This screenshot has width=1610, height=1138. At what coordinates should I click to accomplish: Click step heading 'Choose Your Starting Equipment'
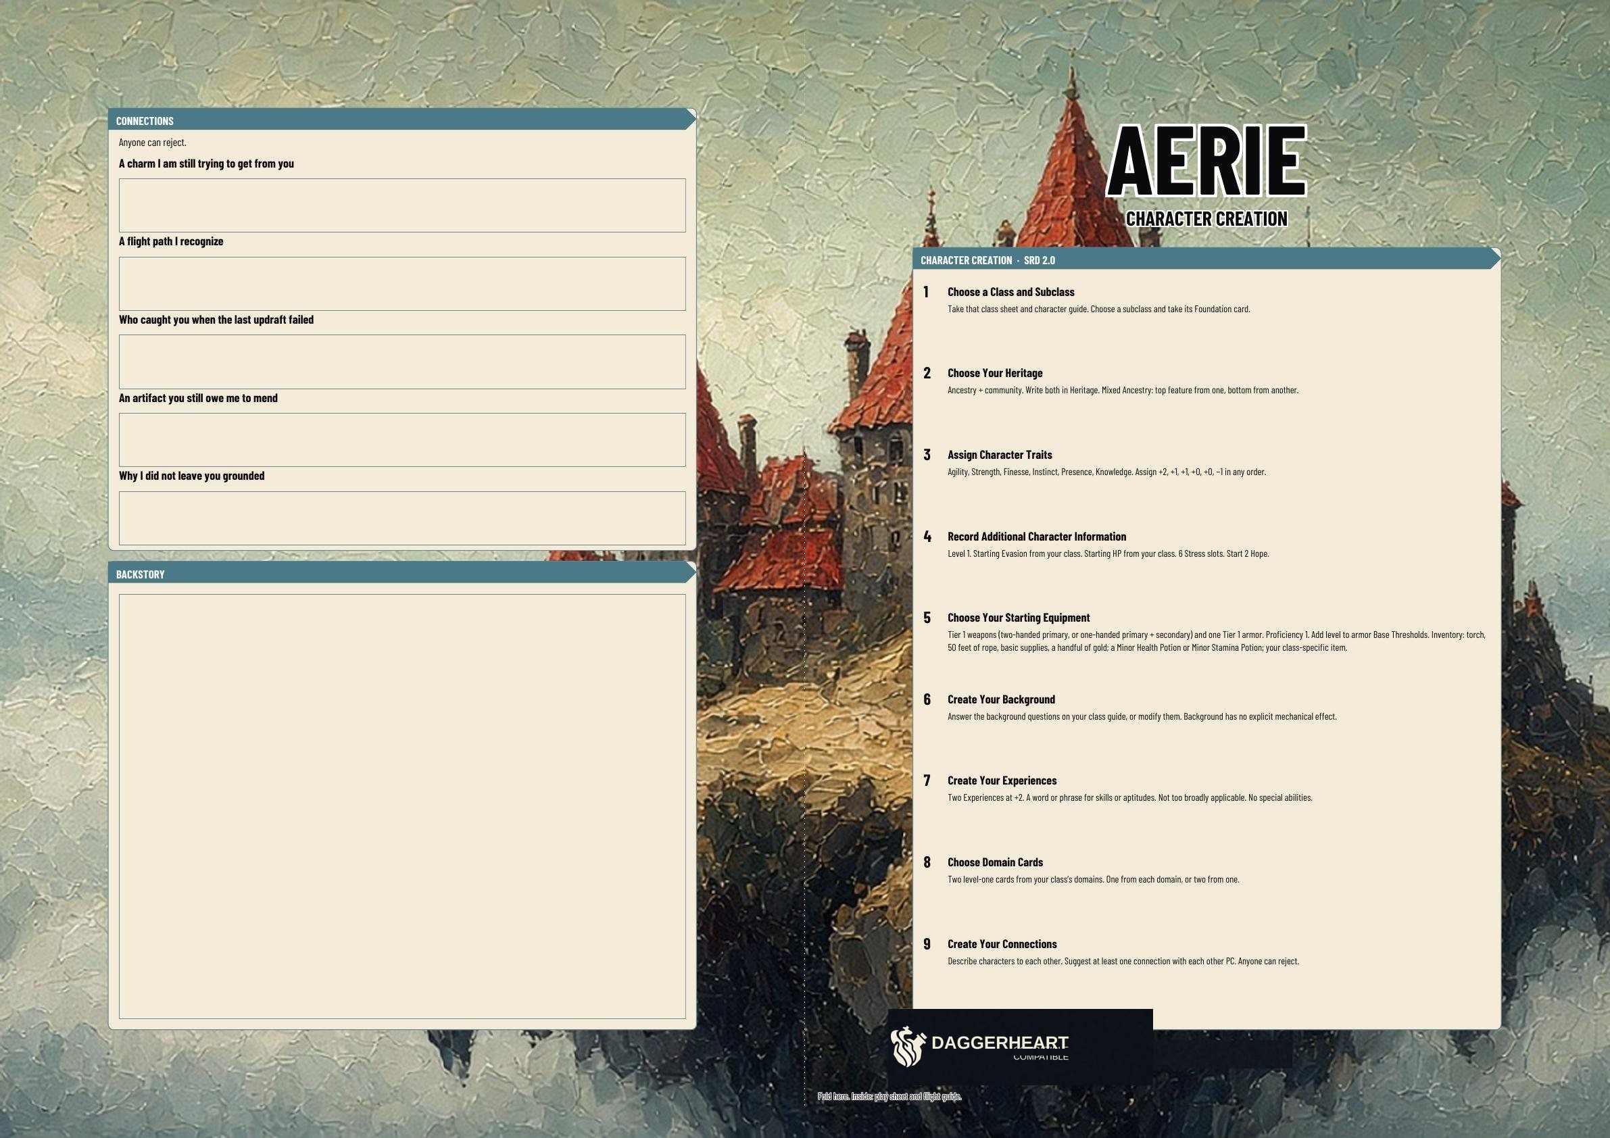[x=1018, y=618]
